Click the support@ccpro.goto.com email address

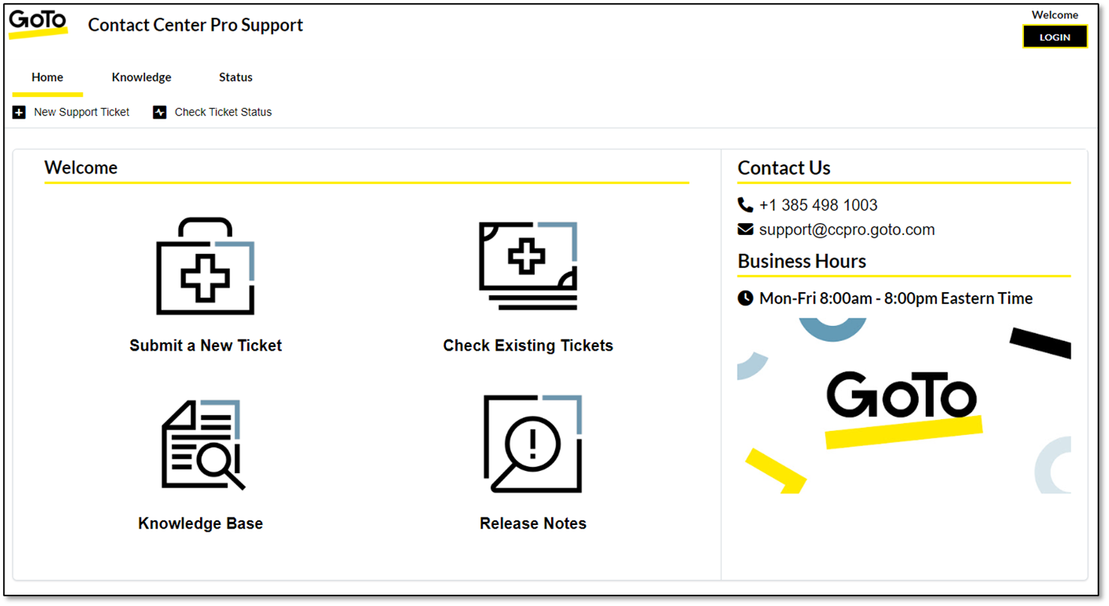click(x=847, y=230)
